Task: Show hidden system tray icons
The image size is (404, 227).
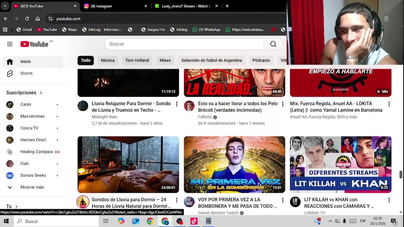Action: [x=330, y=221]
